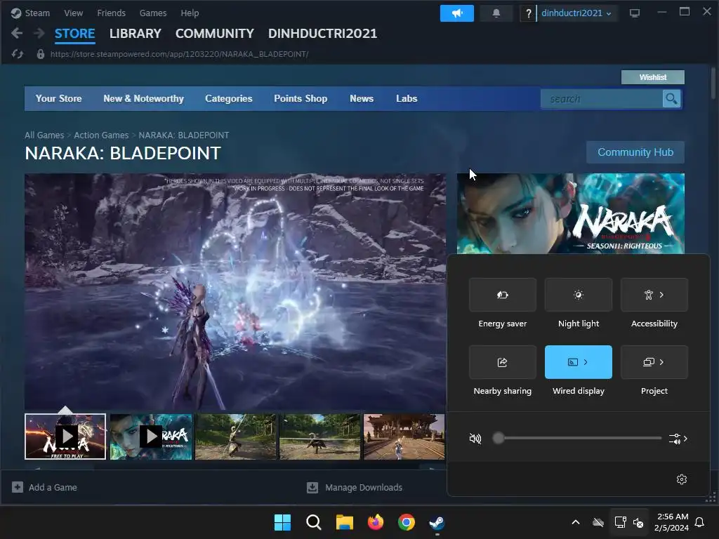Switch to LIBRARY tab
Screen dimensions: 719x539
pos(136,34)
